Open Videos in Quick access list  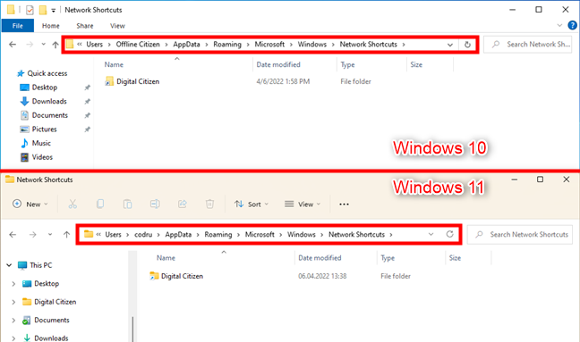click(x=41, y=157)
